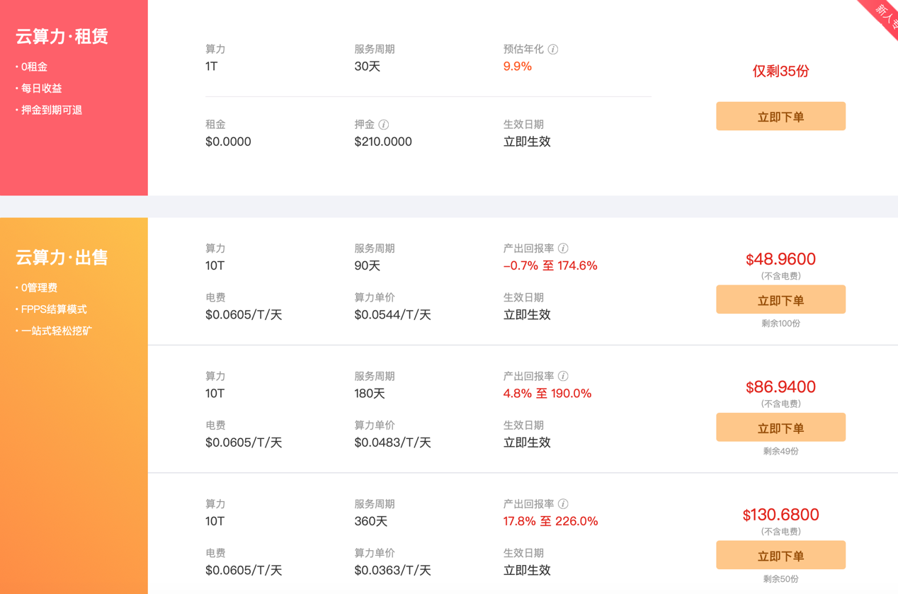Screen dimensions: 898x594
Task: Click the -0.7% 至 174.6% return rate
Action: [x=550, y=266]
